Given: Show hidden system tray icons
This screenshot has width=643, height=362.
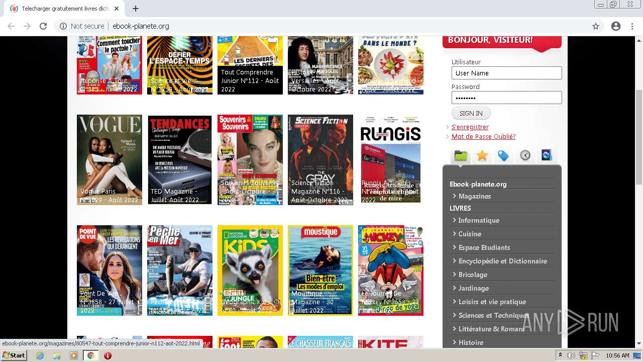Looking at the screenshot, I should pyautogui.click(x=561, y=355).
